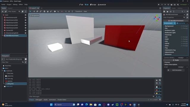
Task: Go to previous edited object in Inspector history
Action: [x=182, y=12]
